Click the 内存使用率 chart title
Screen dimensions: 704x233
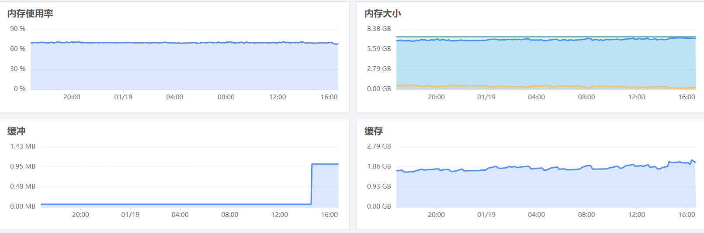tap(30, 14)
